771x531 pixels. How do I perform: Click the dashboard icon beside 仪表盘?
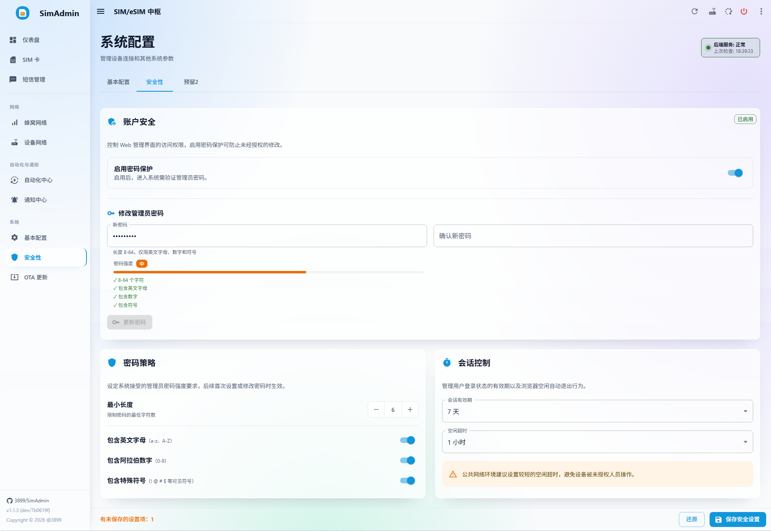(x=13, y=40)
